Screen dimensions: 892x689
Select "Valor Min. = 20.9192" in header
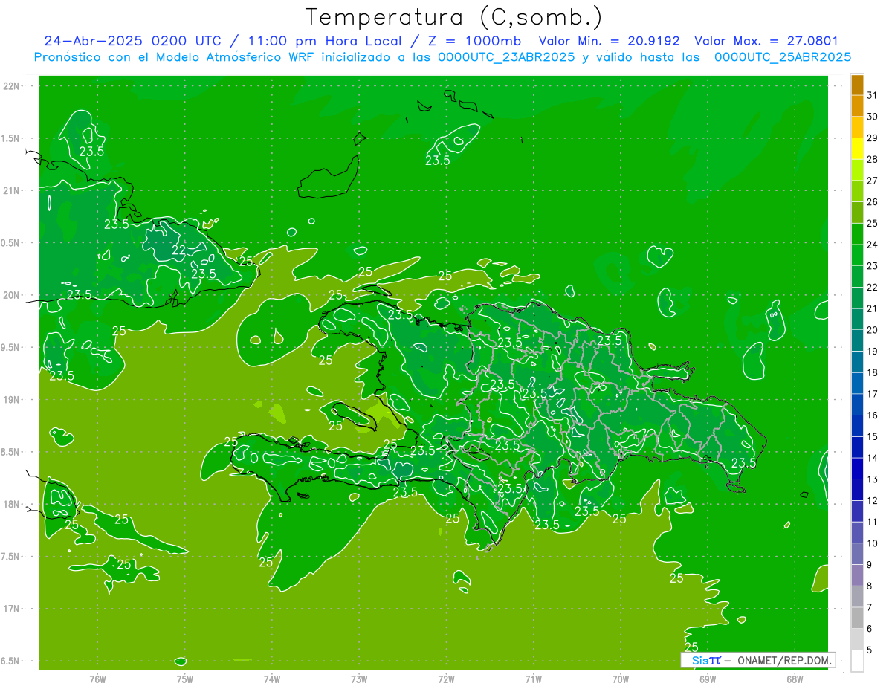tap(609, 41)
